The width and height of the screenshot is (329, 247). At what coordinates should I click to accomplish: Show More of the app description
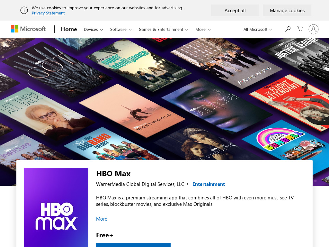coord(102,219)
